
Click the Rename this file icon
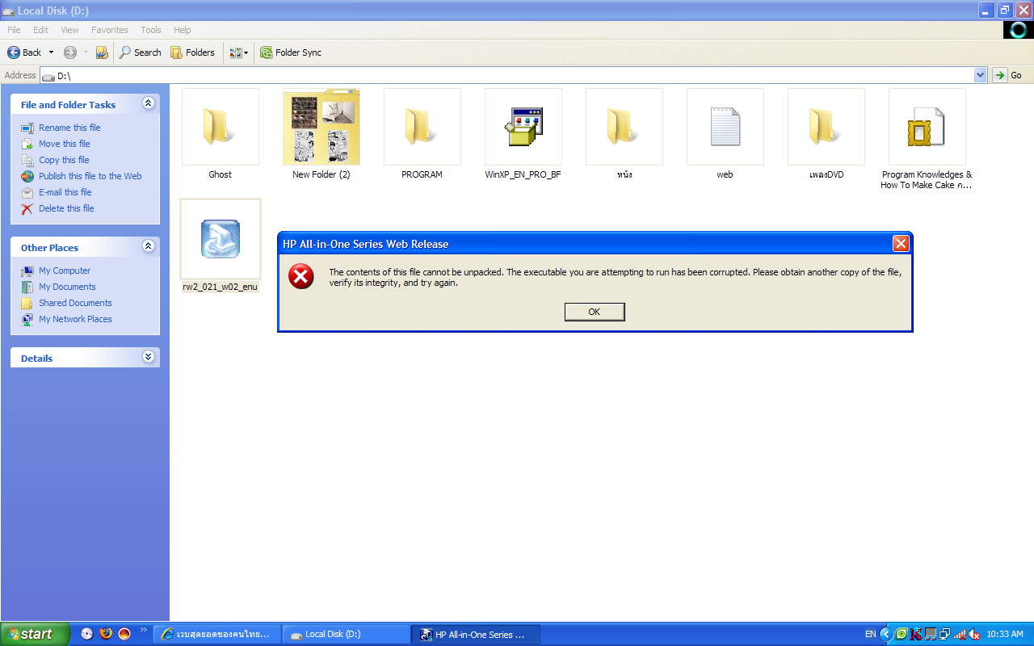coord(27,128)
